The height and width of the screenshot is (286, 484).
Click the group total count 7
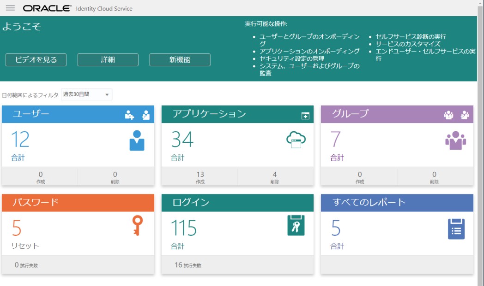pos(336,140)
